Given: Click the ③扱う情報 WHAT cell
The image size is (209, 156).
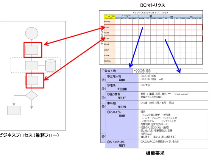Looking at the screenshot, I should pyautogui.click(x=122, y=96).
